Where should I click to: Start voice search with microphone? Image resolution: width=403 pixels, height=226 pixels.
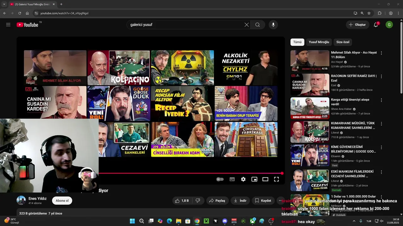[x=273, y=25]
